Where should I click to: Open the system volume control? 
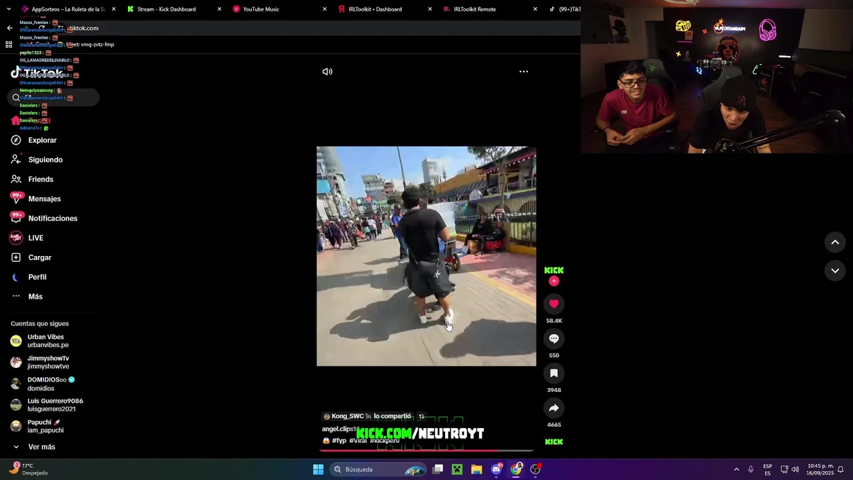click(x=795, y=469)
